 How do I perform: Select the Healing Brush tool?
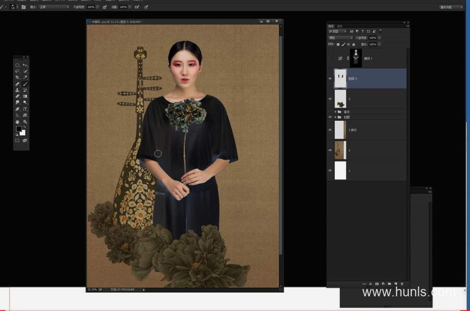coord(18,84)
